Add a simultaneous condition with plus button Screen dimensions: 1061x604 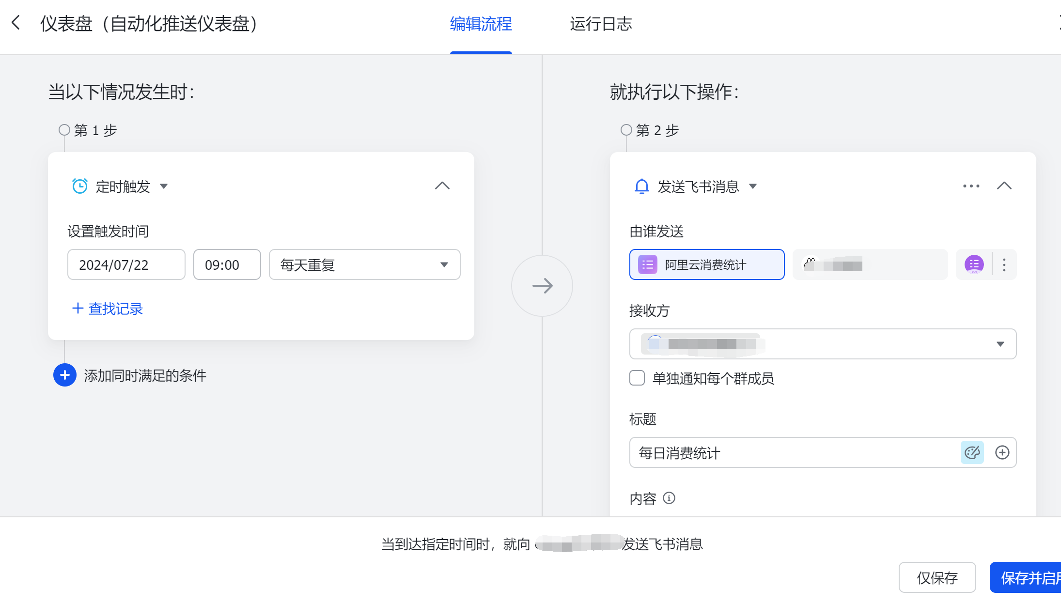click(65, 375)
